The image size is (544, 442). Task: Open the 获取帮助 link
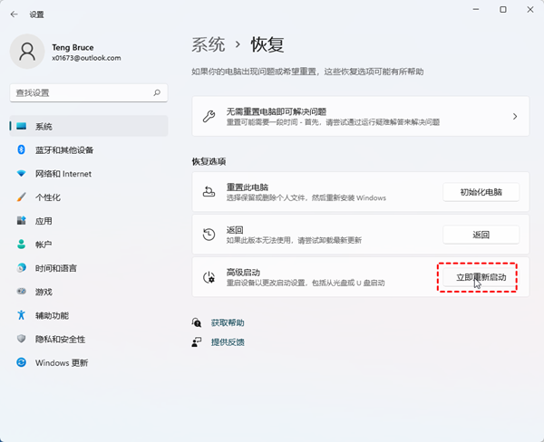(228, 322)
